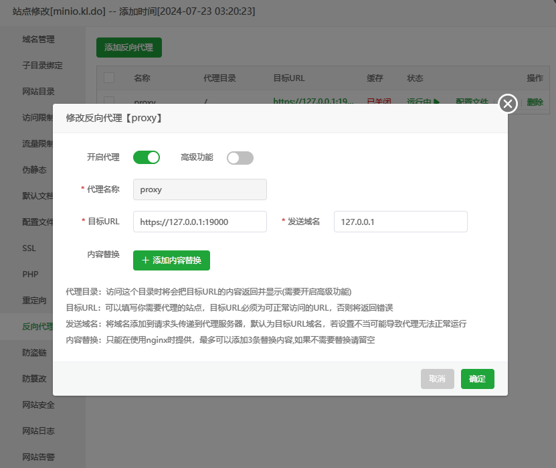
Task: Open the SSL settings section
Action: point(29,248)
